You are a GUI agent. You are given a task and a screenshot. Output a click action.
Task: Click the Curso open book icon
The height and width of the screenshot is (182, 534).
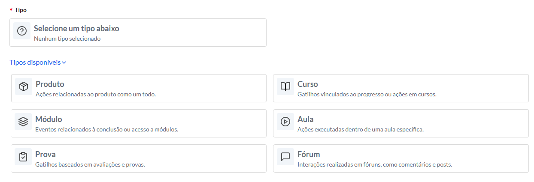click(x=285, y=87)
